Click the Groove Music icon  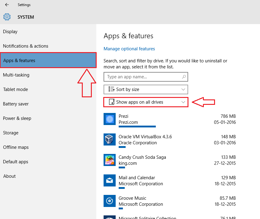pos(109,201)
